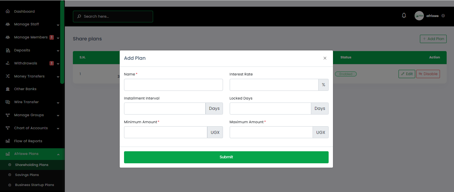The image size is (454, 192).
Task: Click the Wire Transfer sidebar icon
Action: (8, 102)
